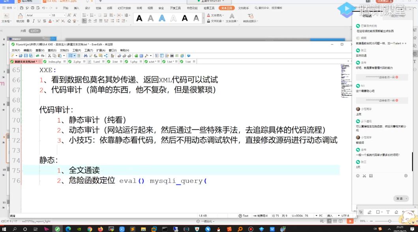Choose the blue outlined A text style
This screenshot has height=232, width=418.
[x=162, y=19]
